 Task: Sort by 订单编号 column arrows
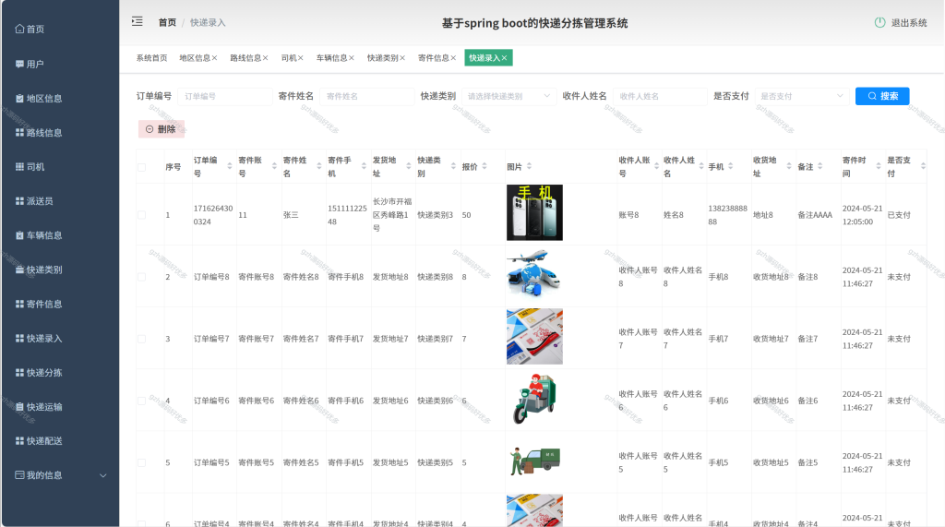229,166
